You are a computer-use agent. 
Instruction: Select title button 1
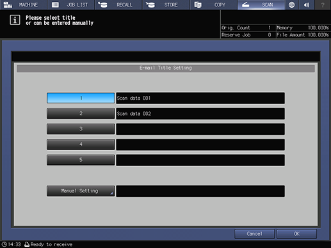(x=81, y=98)
